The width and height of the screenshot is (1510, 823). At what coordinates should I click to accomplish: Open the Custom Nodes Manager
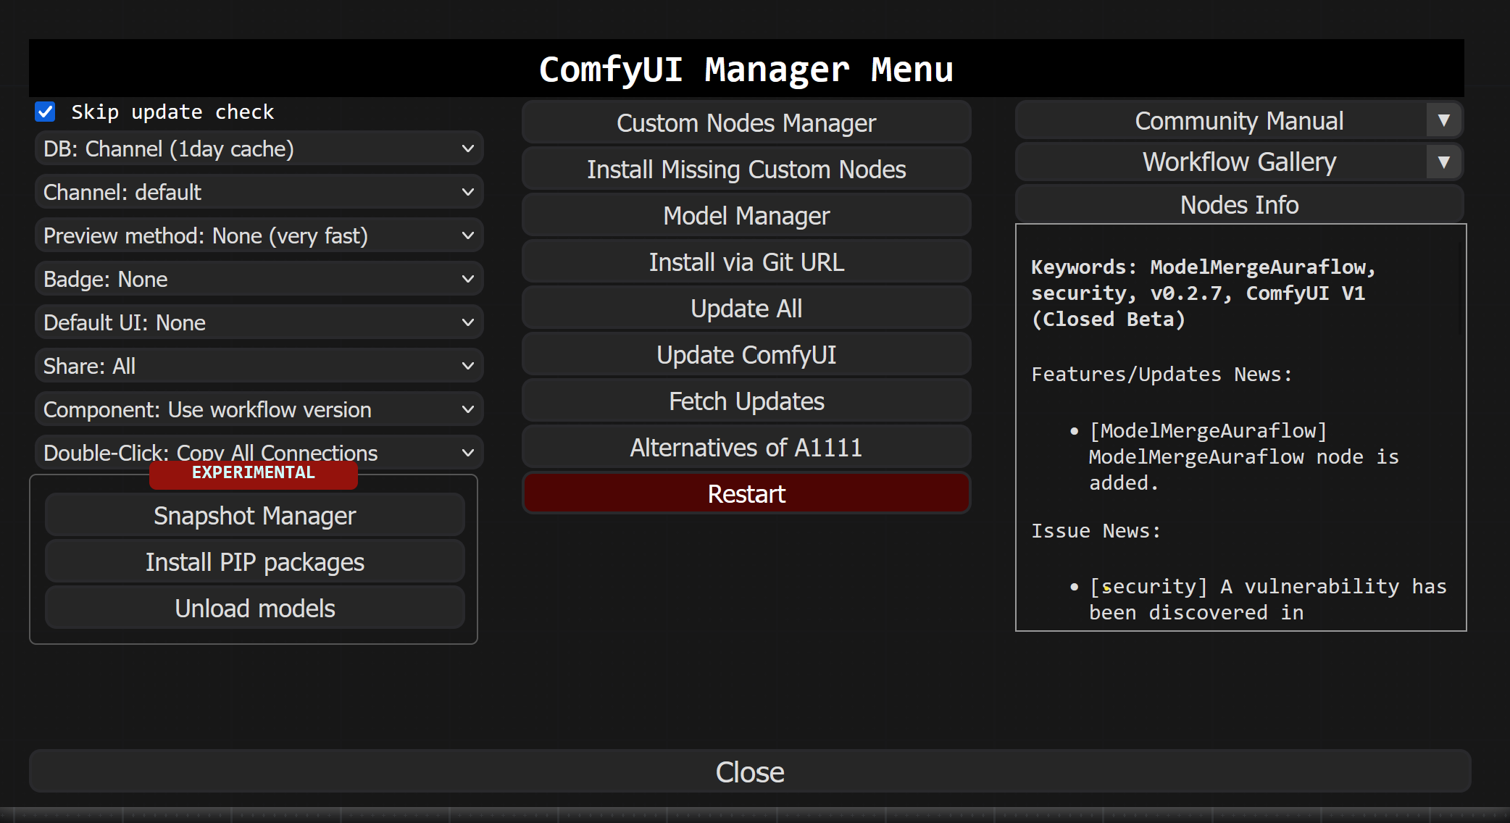click(746, 122)
